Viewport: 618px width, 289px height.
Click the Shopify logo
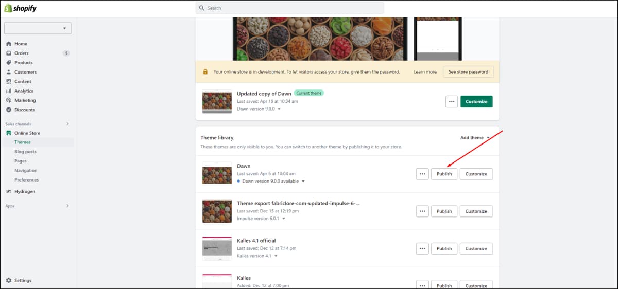(21, 8)
